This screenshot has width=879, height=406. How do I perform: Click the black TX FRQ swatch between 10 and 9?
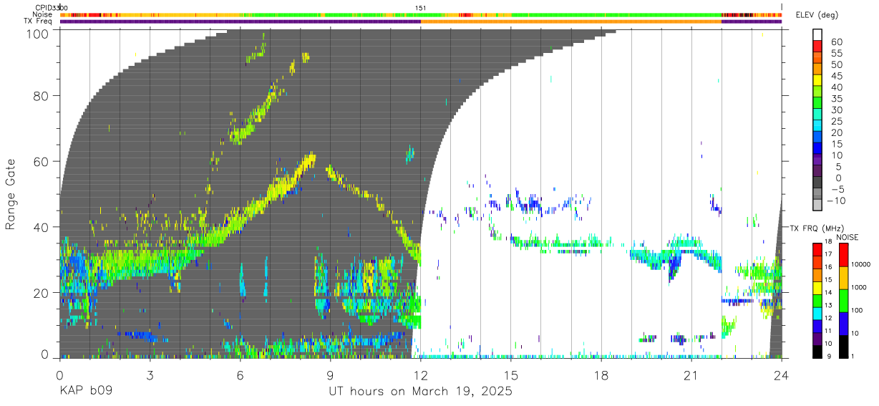coord(817,351)
